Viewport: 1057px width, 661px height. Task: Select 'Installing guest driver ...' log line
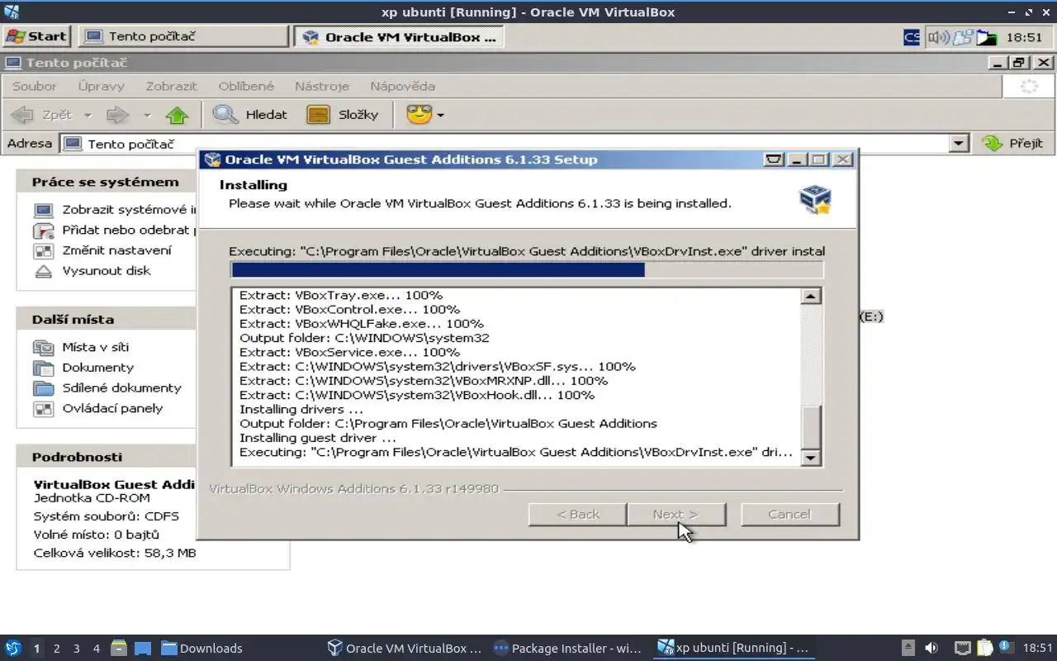(317, 438)
